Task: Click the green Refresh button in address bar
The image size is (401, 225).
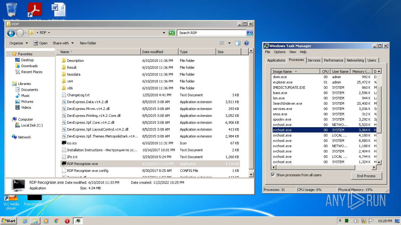Action: point(172,32)
